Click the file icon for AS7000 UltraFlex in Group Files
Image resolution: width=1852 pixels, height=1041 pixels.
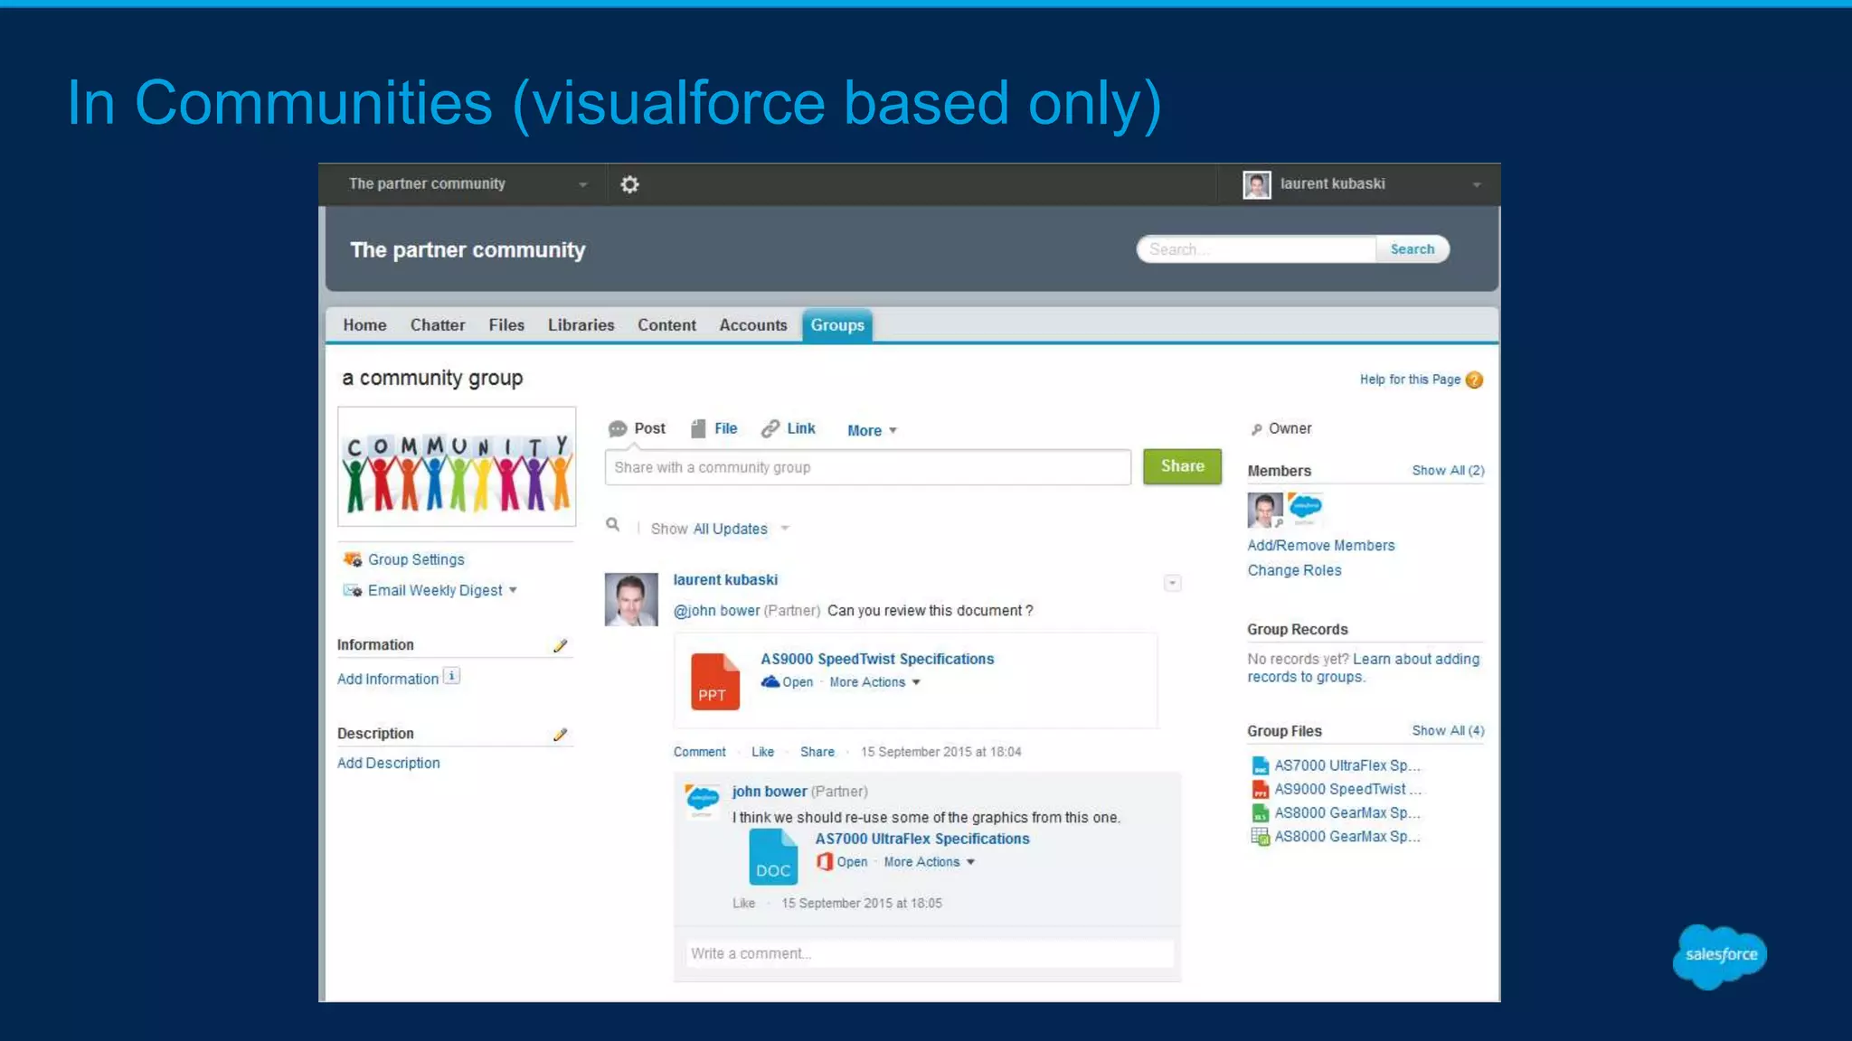click(x=1260, y=765)
